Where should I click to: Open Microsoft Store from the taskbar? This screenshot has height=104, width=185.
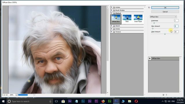click(x=63, y=101)
